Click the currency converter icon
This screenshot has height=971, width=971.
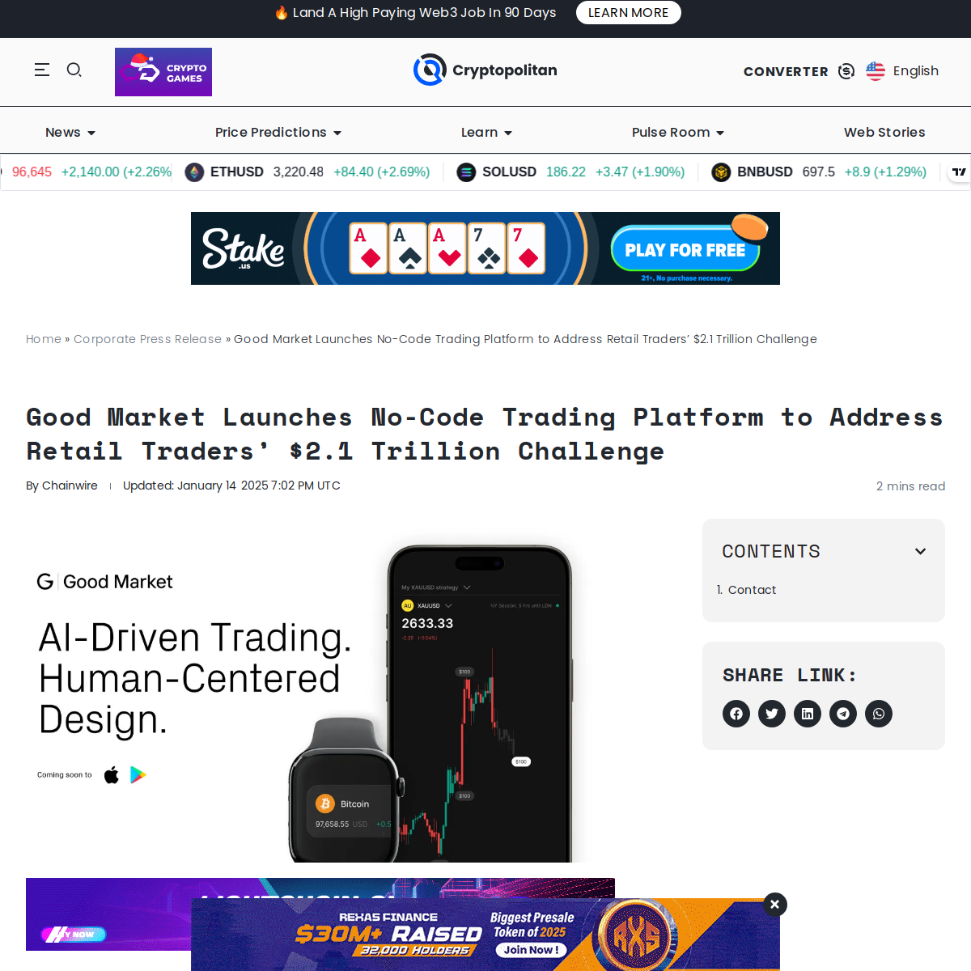pos(846,71)
